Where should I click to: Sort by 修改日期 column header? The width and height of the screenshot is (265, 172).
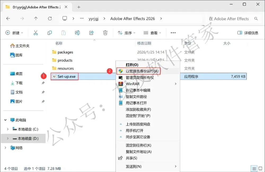[x=144, y=43]
